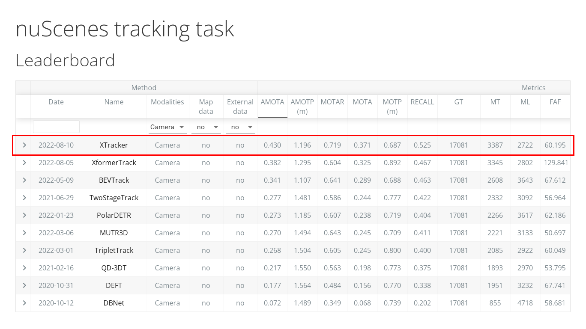Select the BEVTrack name cell
586x329 pixels.
114,180
